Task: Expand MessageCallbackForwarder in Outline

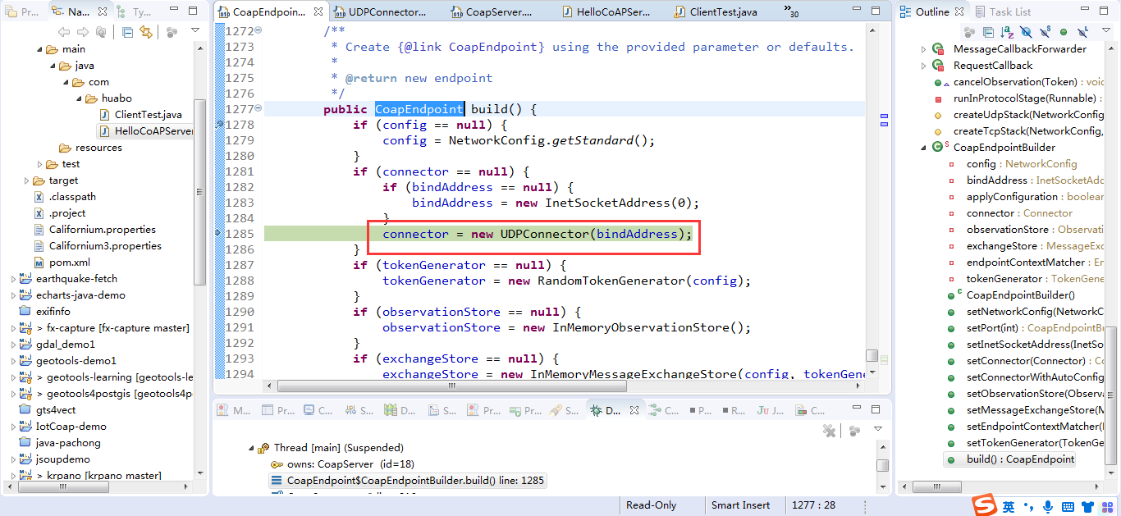Action: coord(923,49)
